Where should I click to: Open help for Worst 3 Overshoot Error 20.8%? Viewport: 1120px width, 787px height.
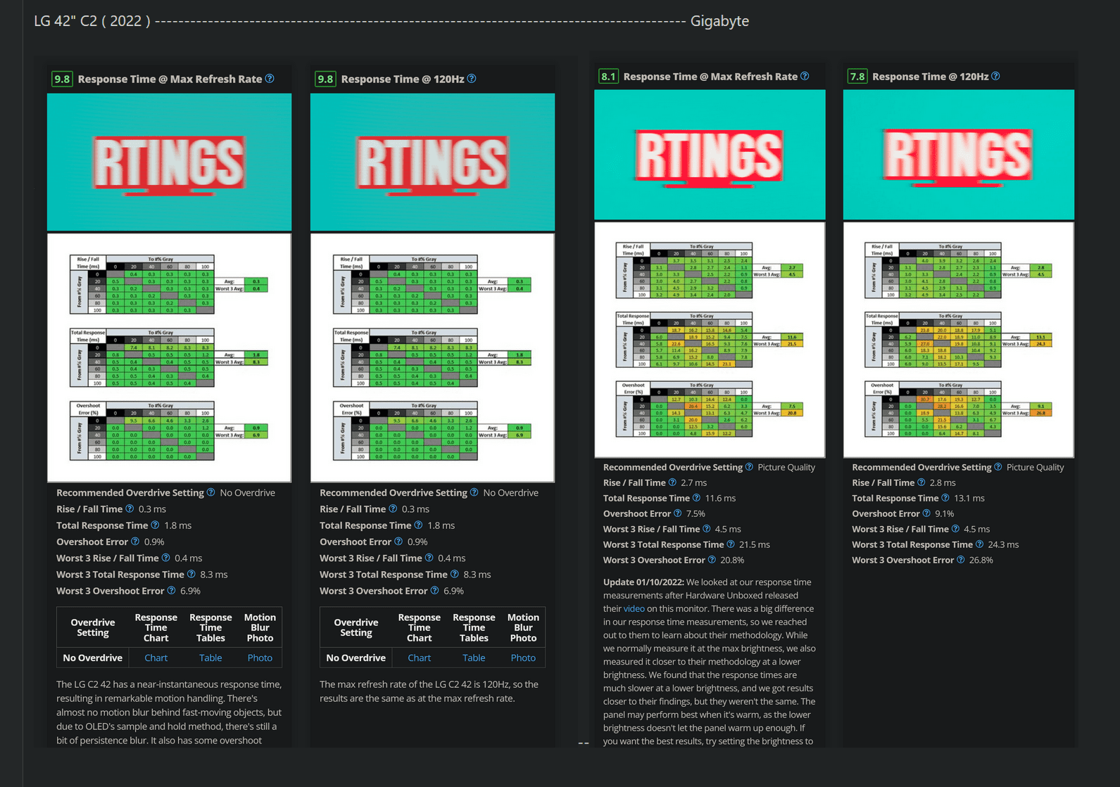pyautogui.click(x=712, y=560)
